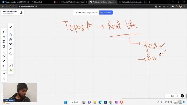This screenshot has width=187, height=105.
Task: Click the 31% zoom level indicator
Action: pyautogui.click(x=172, y=96)
